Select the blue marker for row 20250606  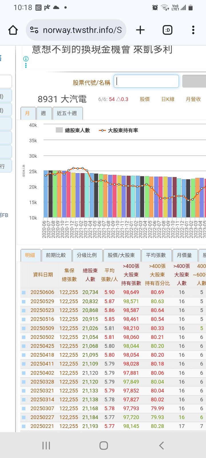[24, 292]
